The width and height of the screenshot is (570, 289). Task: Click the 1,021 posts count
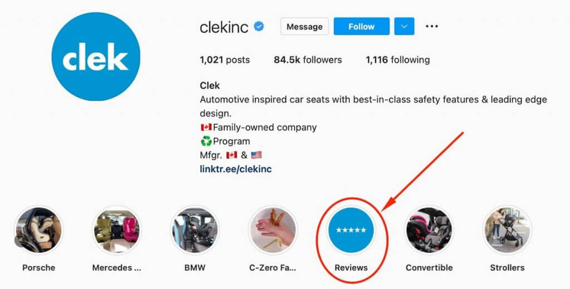click(225, 60)
